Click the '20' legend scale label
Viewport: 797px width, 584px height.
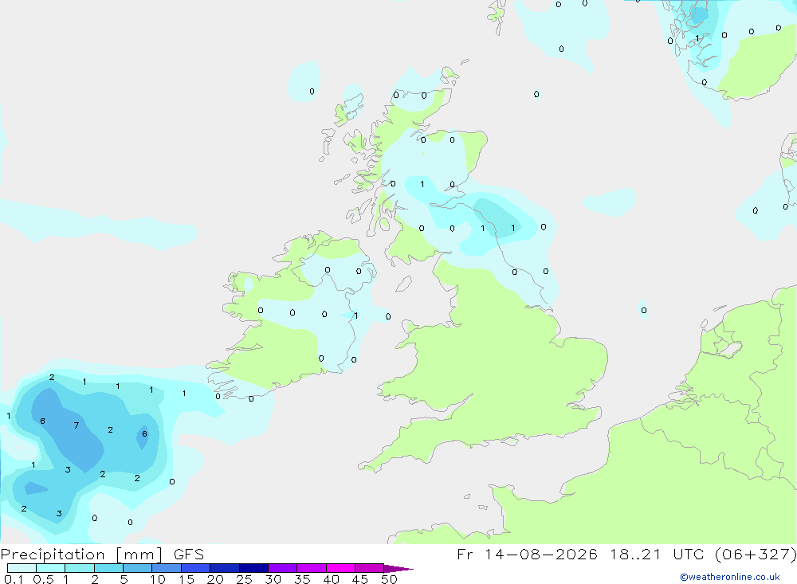[215, 579]
